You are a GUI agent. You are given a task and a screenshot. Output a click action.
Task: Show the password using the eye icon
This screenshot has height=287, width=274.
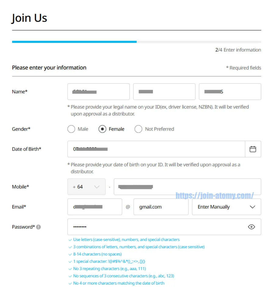coord(252,227)
